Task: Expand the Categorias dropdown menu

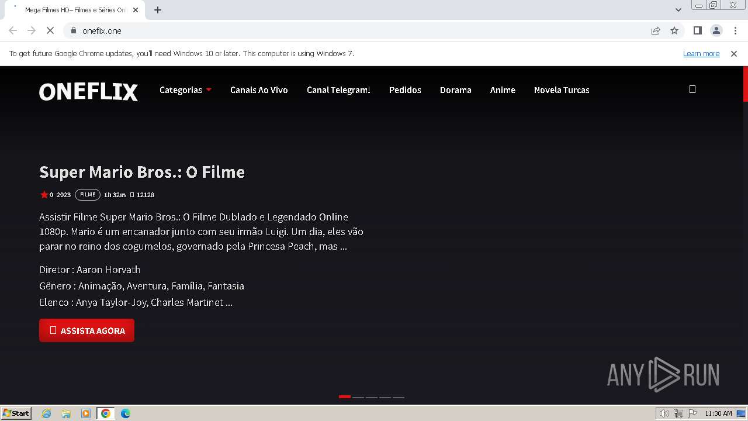Action: pyautogui.click(x=185, y=90)
